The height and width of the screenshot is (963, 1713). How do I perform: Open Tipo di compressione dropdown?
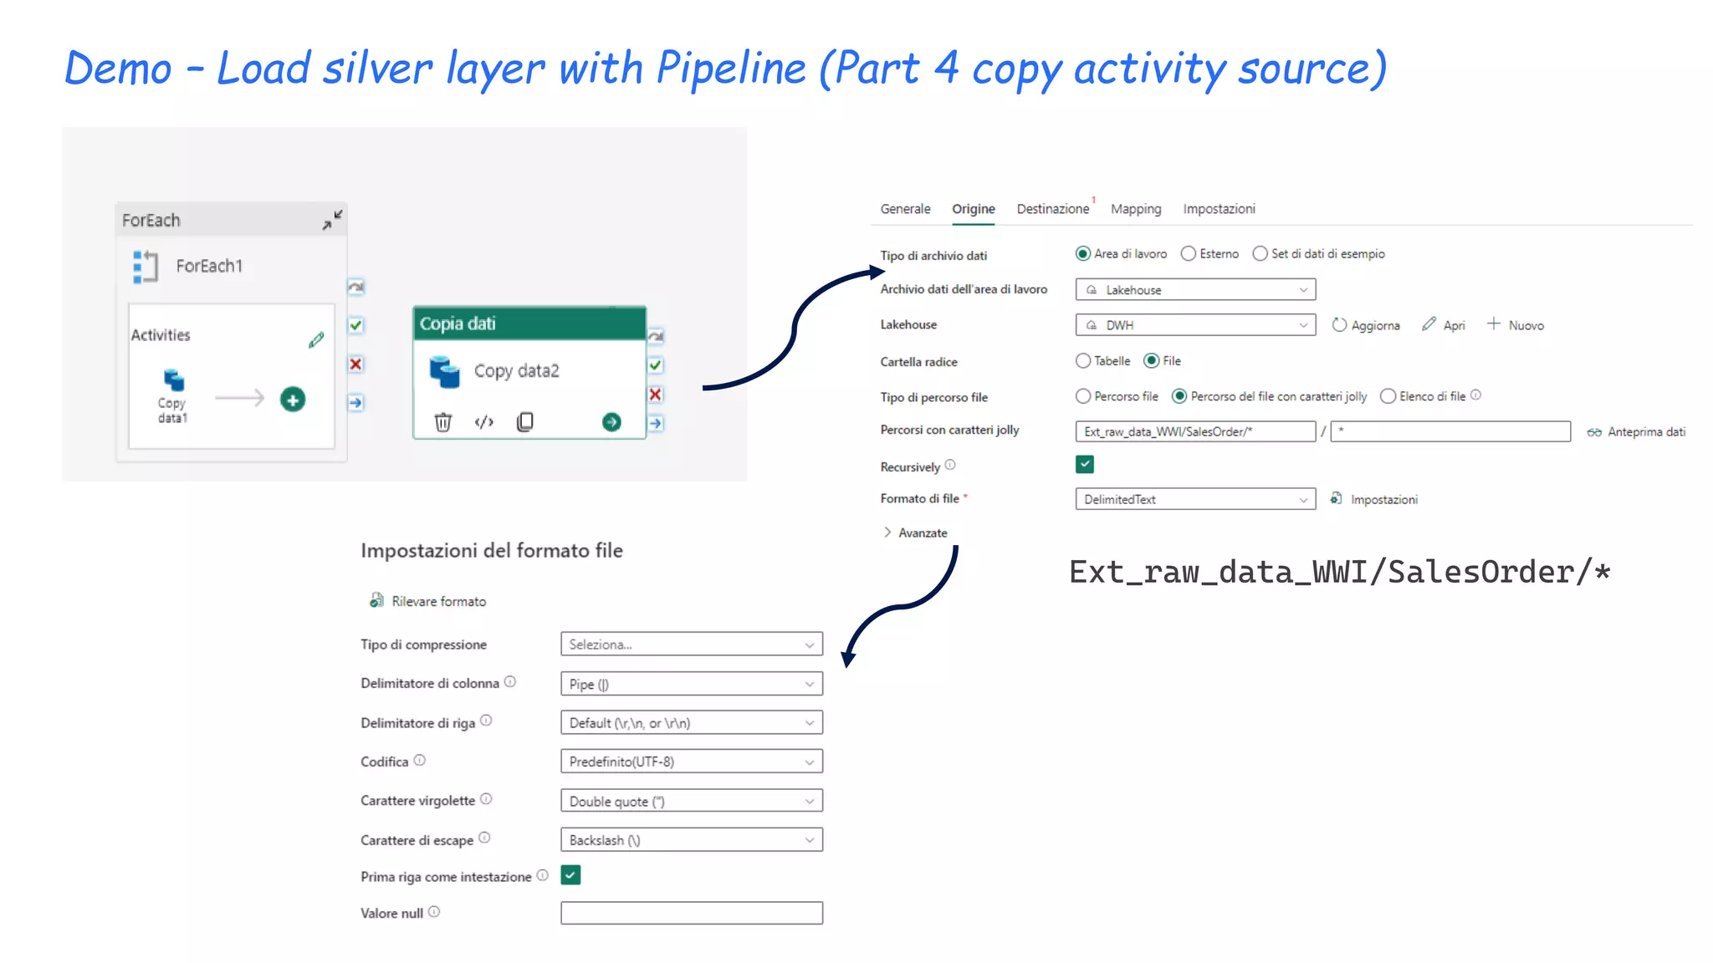coord(692,645)
